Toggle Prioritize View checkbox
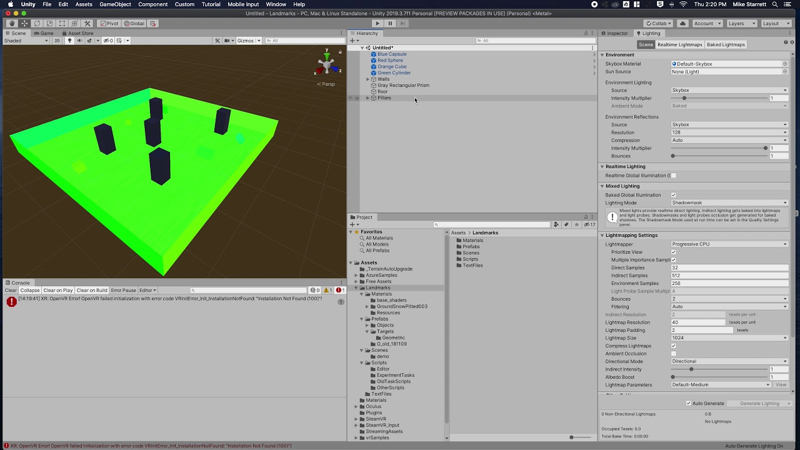 [673, 252]
